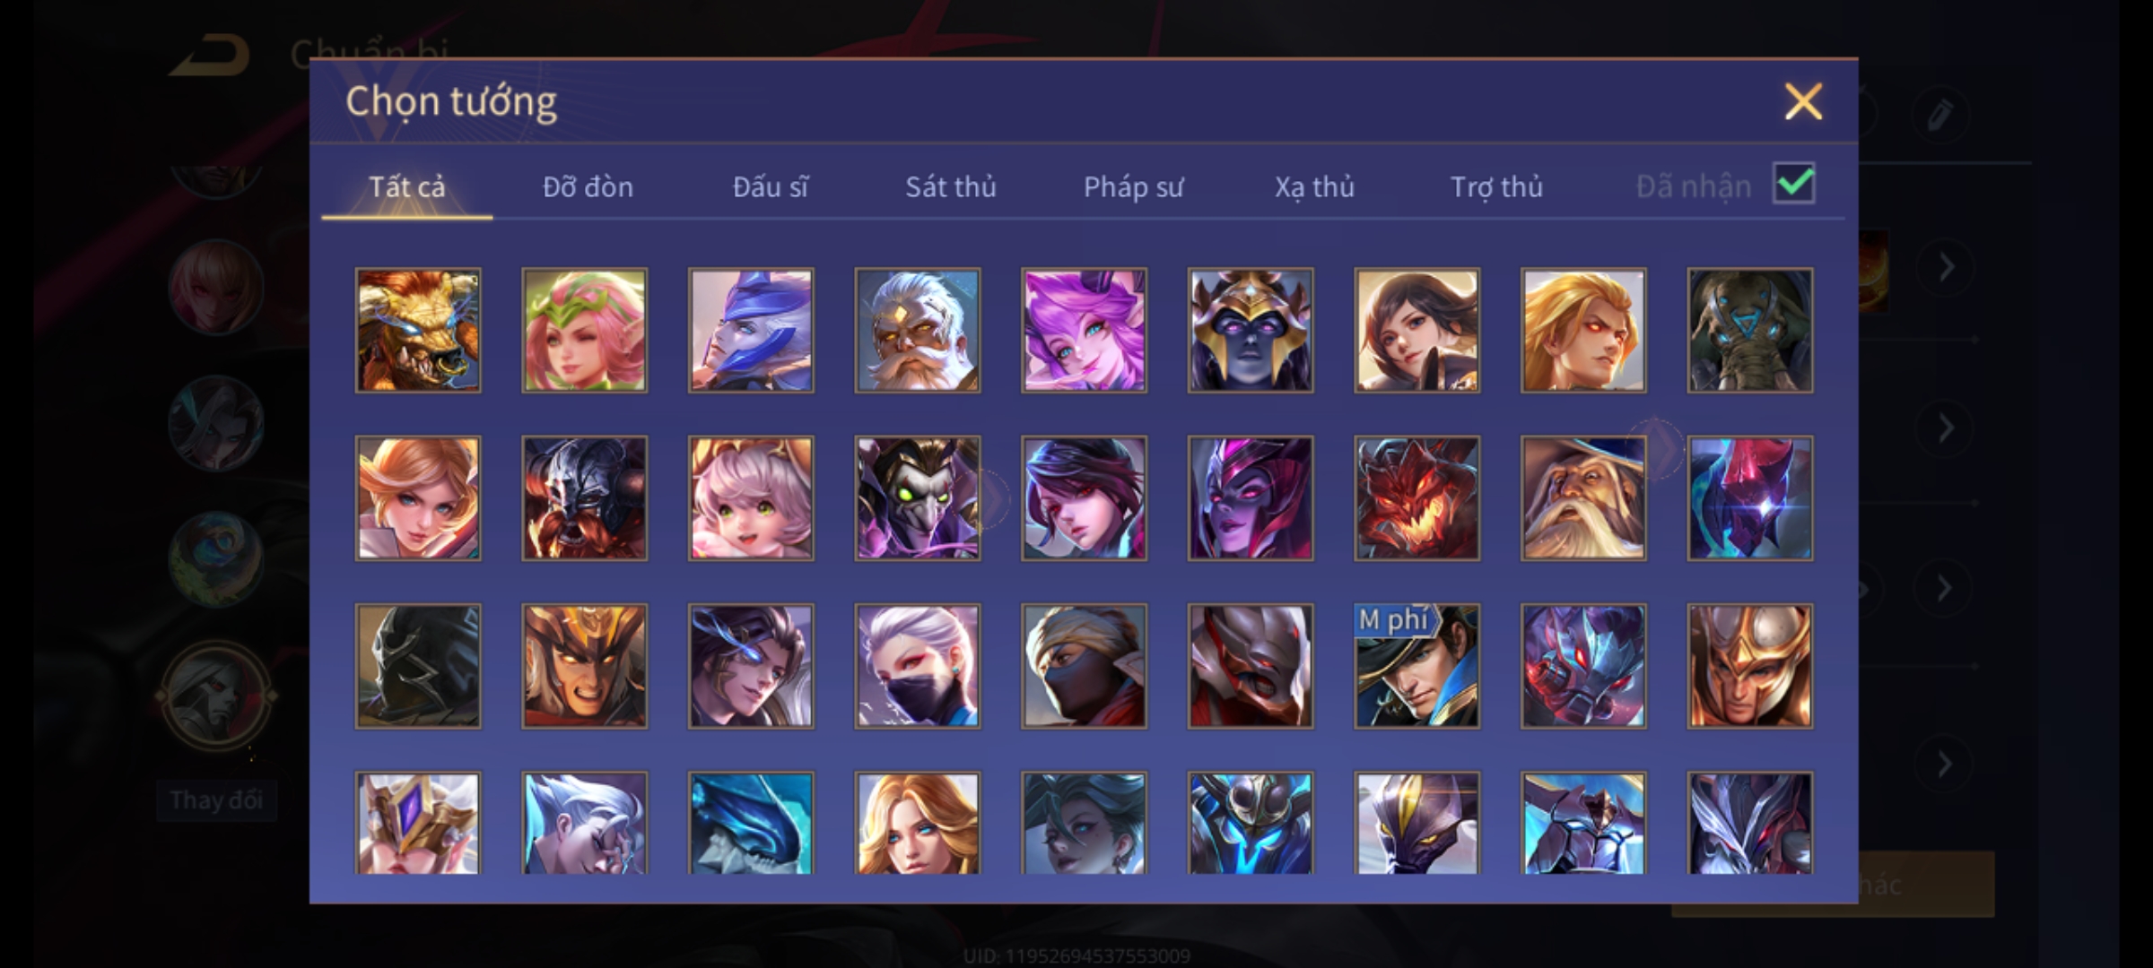Open the "Đấu sĩ" tab
Screen dimensions: 2153x968
coord(770,186)
